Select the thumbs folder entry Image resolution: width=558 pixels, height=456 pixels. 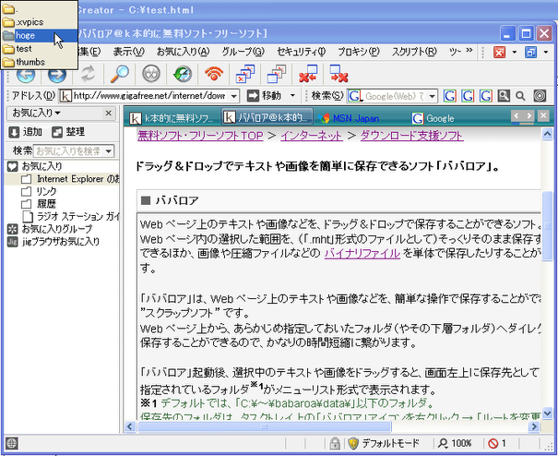pos(39,62)
